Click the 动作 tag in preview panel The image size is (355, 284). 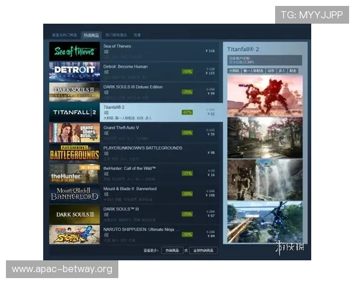pyautogui.click(x=271, y=71)
